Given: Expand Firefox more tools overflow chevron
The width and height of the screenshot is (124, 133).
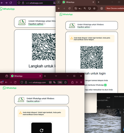Looking at the screenshot, I should tap(77, 82).
